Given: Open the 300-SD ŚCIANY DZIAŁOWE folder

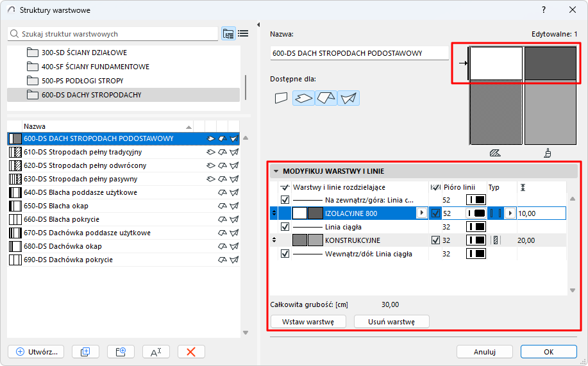Looking at the screenshot, I should pos(85,53).
